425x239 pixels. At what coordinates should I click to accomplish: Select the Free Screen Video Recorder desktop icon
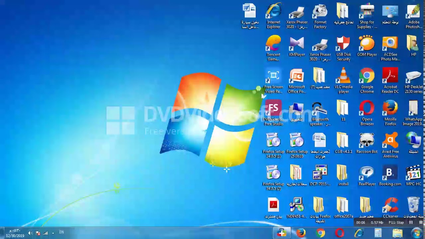click(274, 81)
